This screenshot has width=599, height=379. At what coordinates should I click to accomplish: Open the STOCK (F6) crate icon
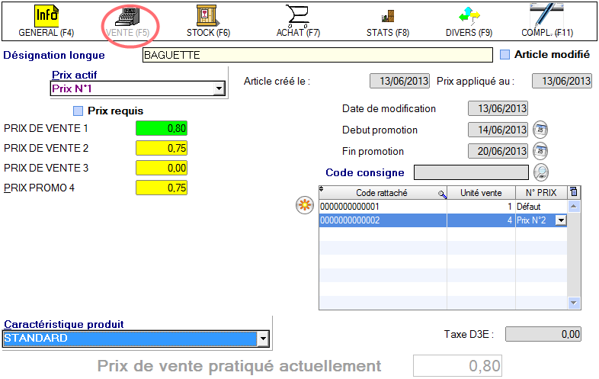click(208, 16)
